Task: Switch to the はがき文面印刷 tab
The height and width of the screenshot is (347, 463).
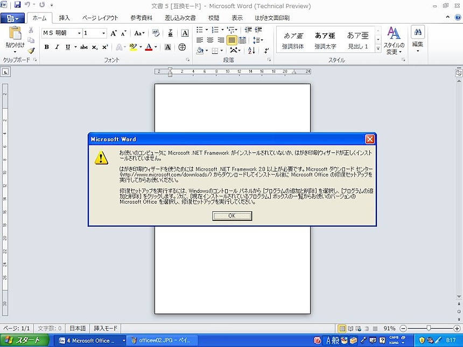Action: point(272,18)
